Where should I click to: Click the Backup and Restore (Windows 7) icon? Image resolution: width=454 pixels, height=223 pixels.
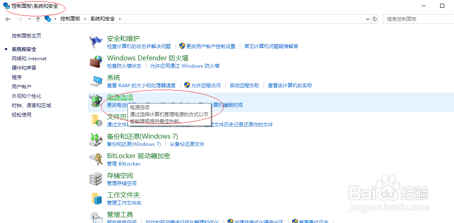[96, 140]
